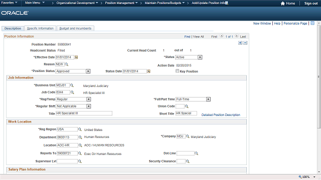Toggle the Key Position checkbox

177,71
